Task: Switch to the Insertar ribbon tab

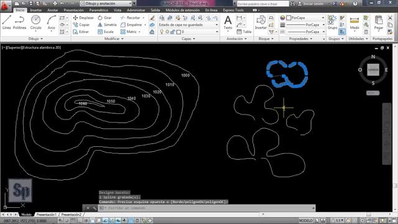Action: point(36,10)
